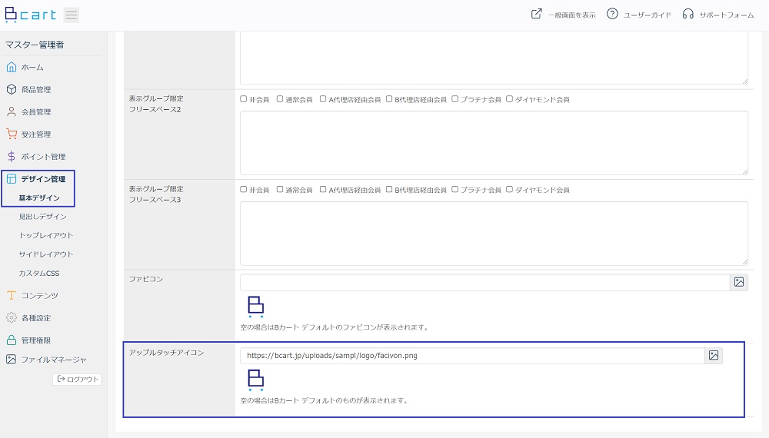Click the コンテンツ T icon

(12, 295)
